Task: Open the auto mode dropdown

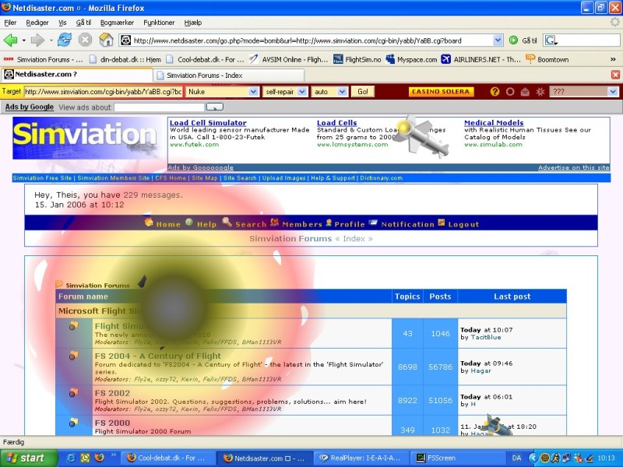Action: tap(329, 92)
